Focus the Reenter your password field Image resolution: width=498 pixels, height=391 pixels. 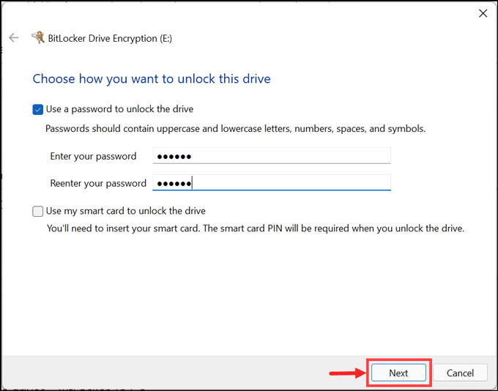[272, 183]
